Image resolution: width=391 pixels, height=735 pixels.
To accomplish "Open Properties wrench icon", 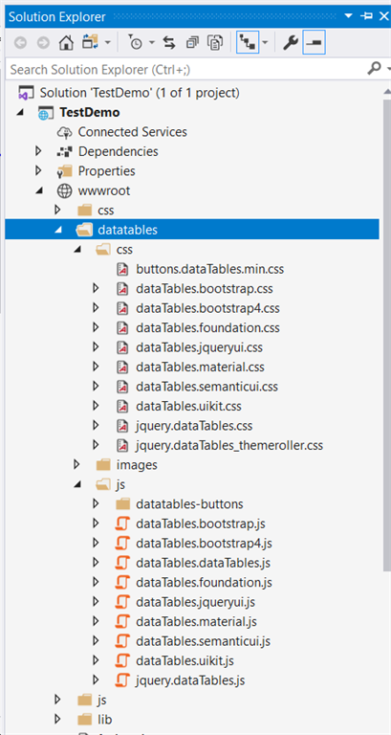I will coord(291,43).
